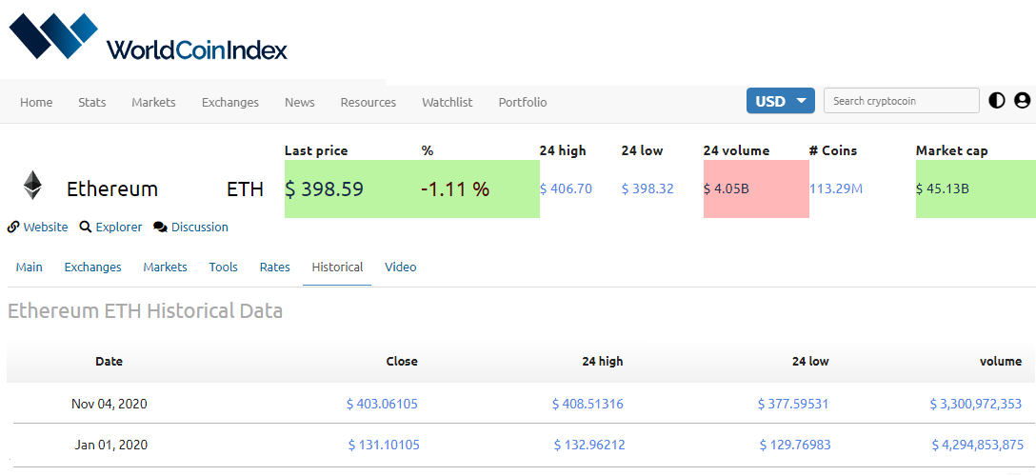This screenshot has width=1036, height=476.
Task: Expand the USD currency dropdown
Action: pos(780,101)
